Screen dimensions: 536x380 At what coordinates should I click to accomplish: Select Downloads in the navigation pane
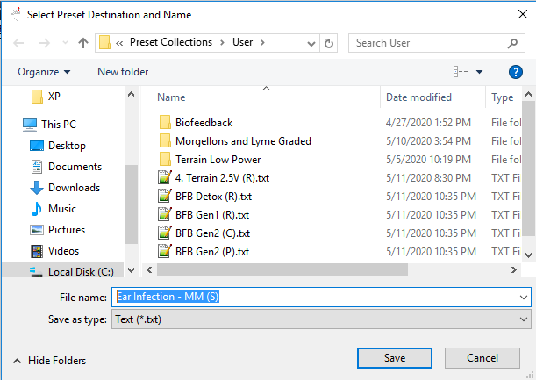click(x=74, y=187)
